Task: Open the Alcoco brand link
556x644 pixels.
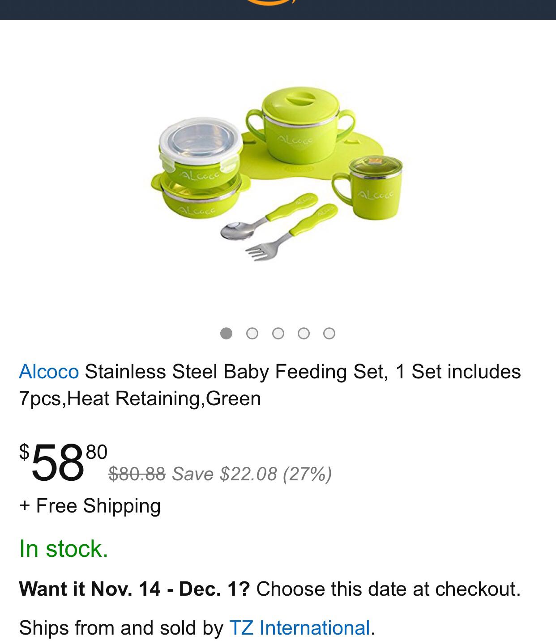Action: [49, 372]
